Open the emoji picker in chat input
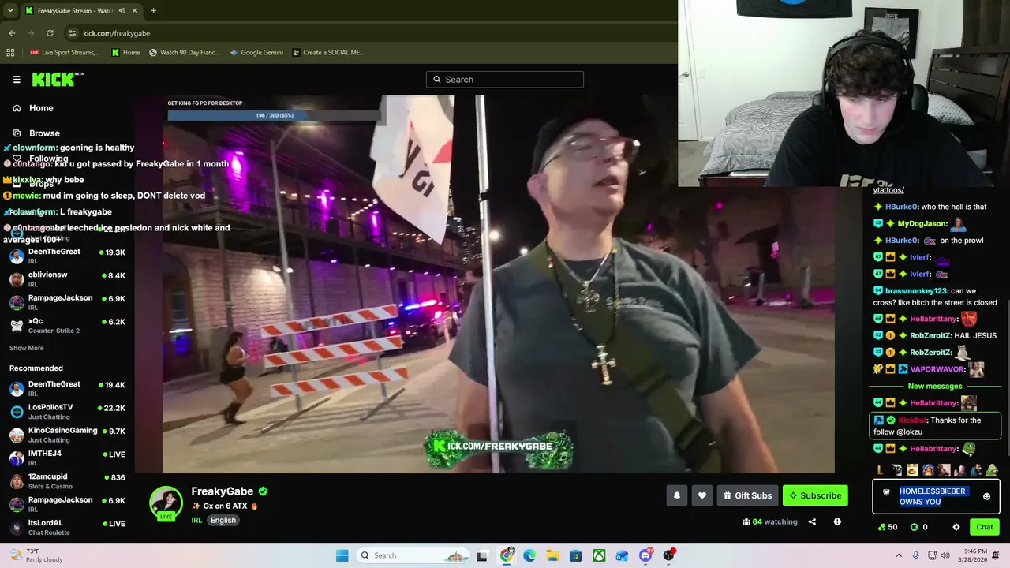The image size is (1010, 568). click(x=986, y=496)
